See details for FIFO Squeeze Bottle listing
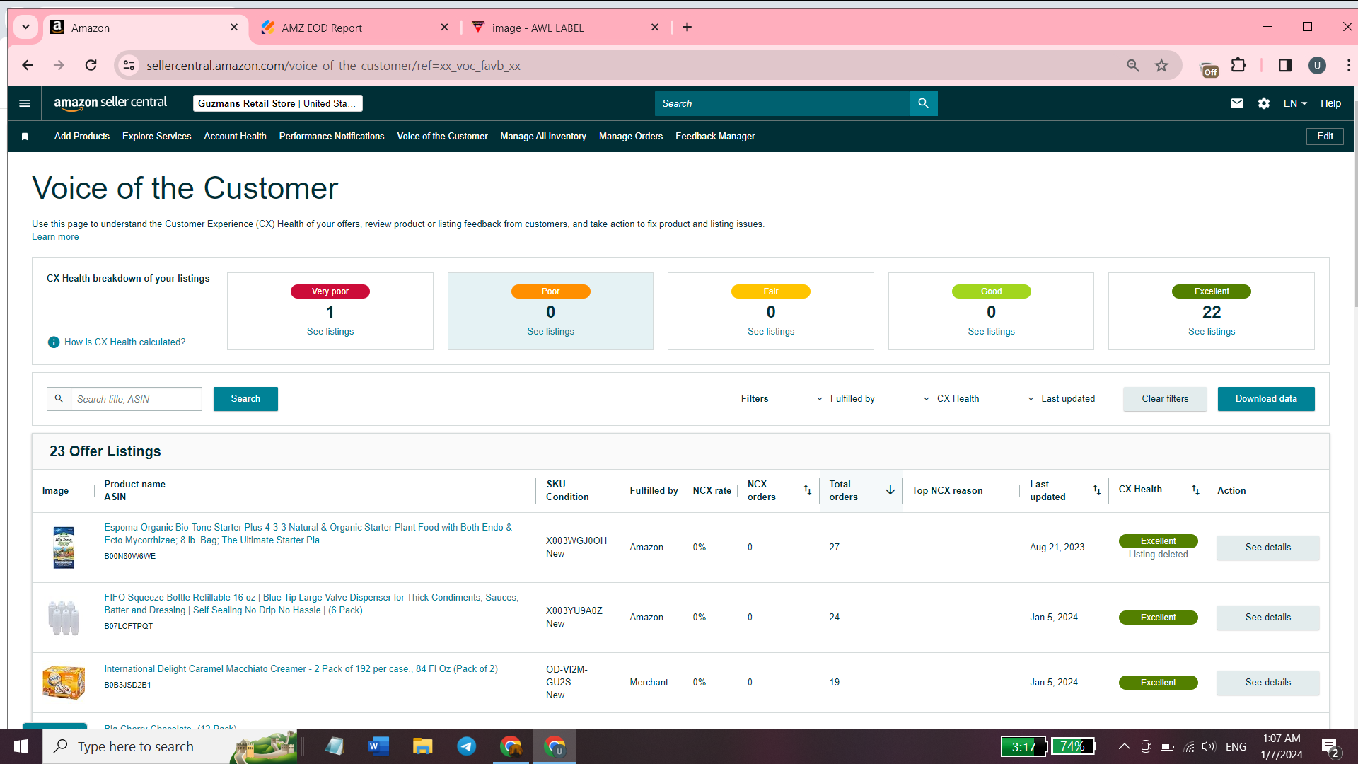Screen dimensions: 1358x764 (x=1268, y=618)
